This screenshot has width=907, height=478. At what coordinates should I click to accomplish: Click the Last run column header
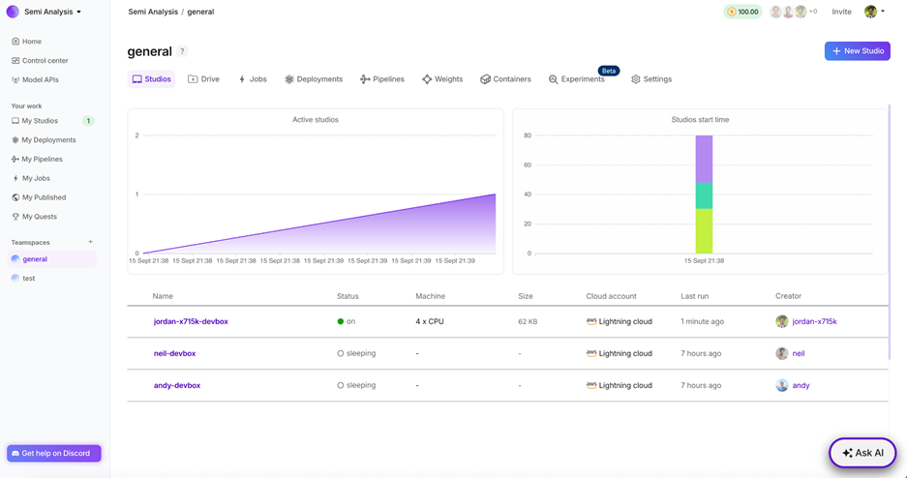[695, 296]
